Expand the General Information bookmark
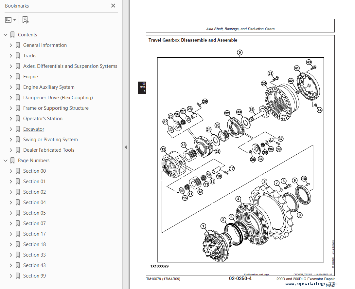 tap(11, 45)
